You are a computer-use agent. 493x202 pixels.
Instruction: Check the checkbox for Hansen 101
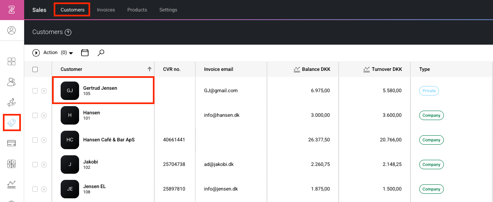35,116
